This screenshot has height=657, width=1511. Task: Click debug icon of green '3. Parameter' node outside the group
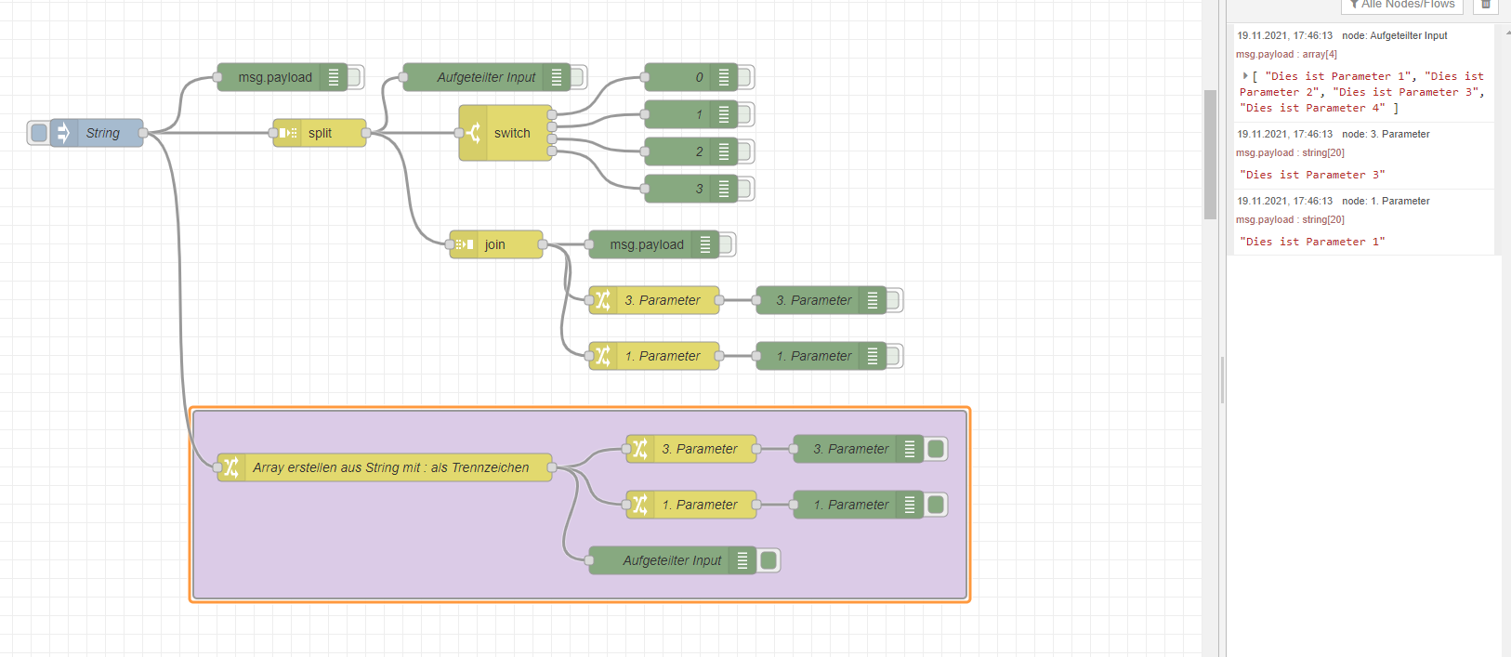(x=873, y=300)
